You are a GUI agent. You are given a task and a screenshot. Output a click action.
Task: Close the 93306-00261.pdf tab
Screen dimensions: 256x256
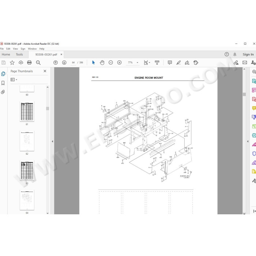pyautogui.click(x=61, y=54)
